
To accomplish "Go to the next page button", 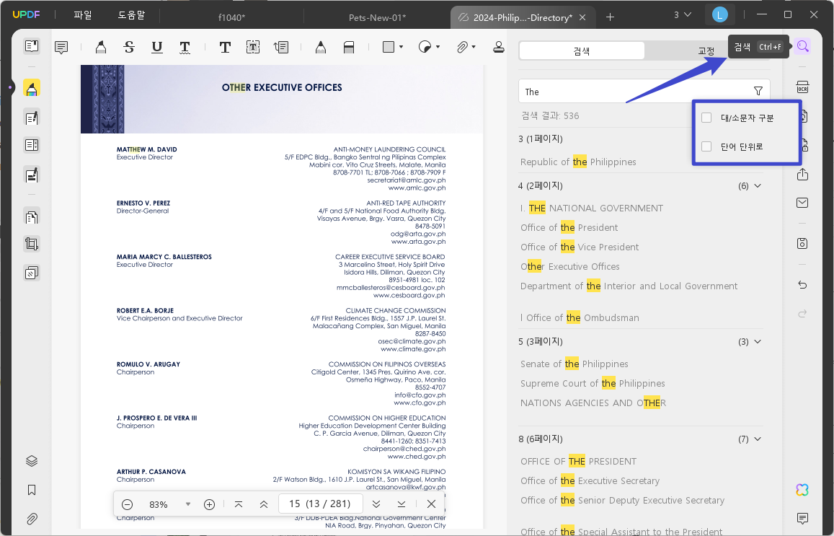I will (376, 504).
